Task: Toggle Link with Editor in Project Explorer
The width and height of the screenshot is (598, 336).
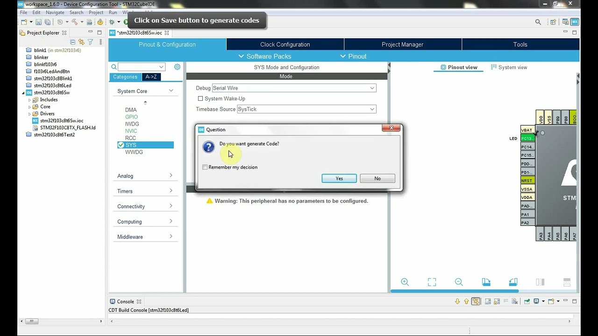Action: 81,42
